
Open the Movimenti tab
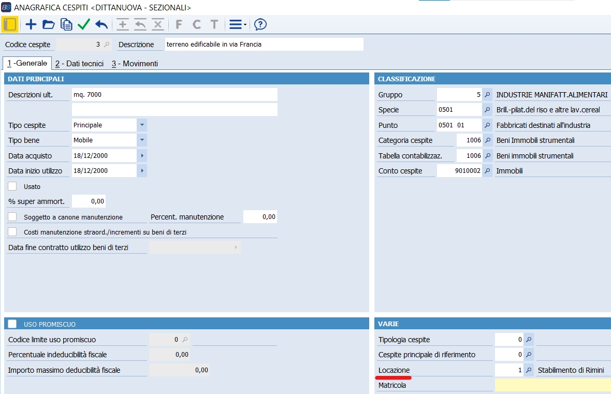(135, 64)
